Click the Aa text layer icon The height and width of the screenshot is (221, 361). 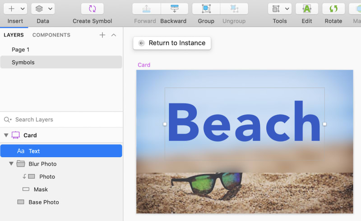(20, 151)
